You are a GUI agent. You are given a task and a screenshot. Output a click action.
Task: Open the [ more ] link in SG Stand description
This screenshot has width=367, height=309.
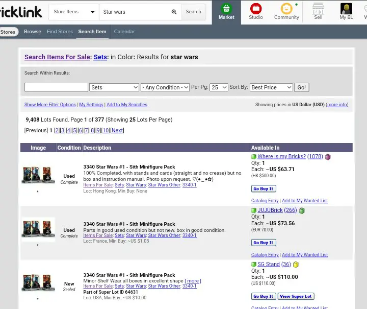(193, 281)
